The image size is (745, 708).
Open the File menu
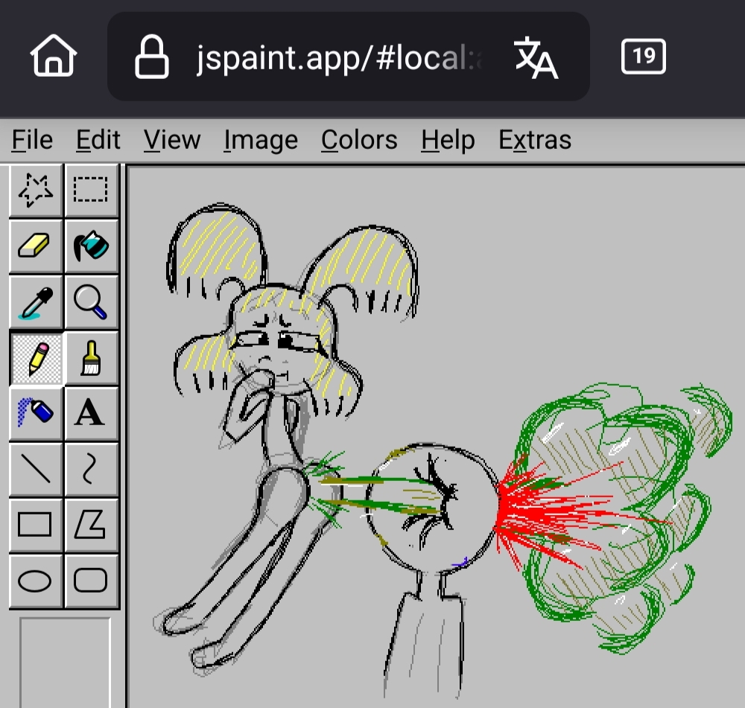coord(32,140)
